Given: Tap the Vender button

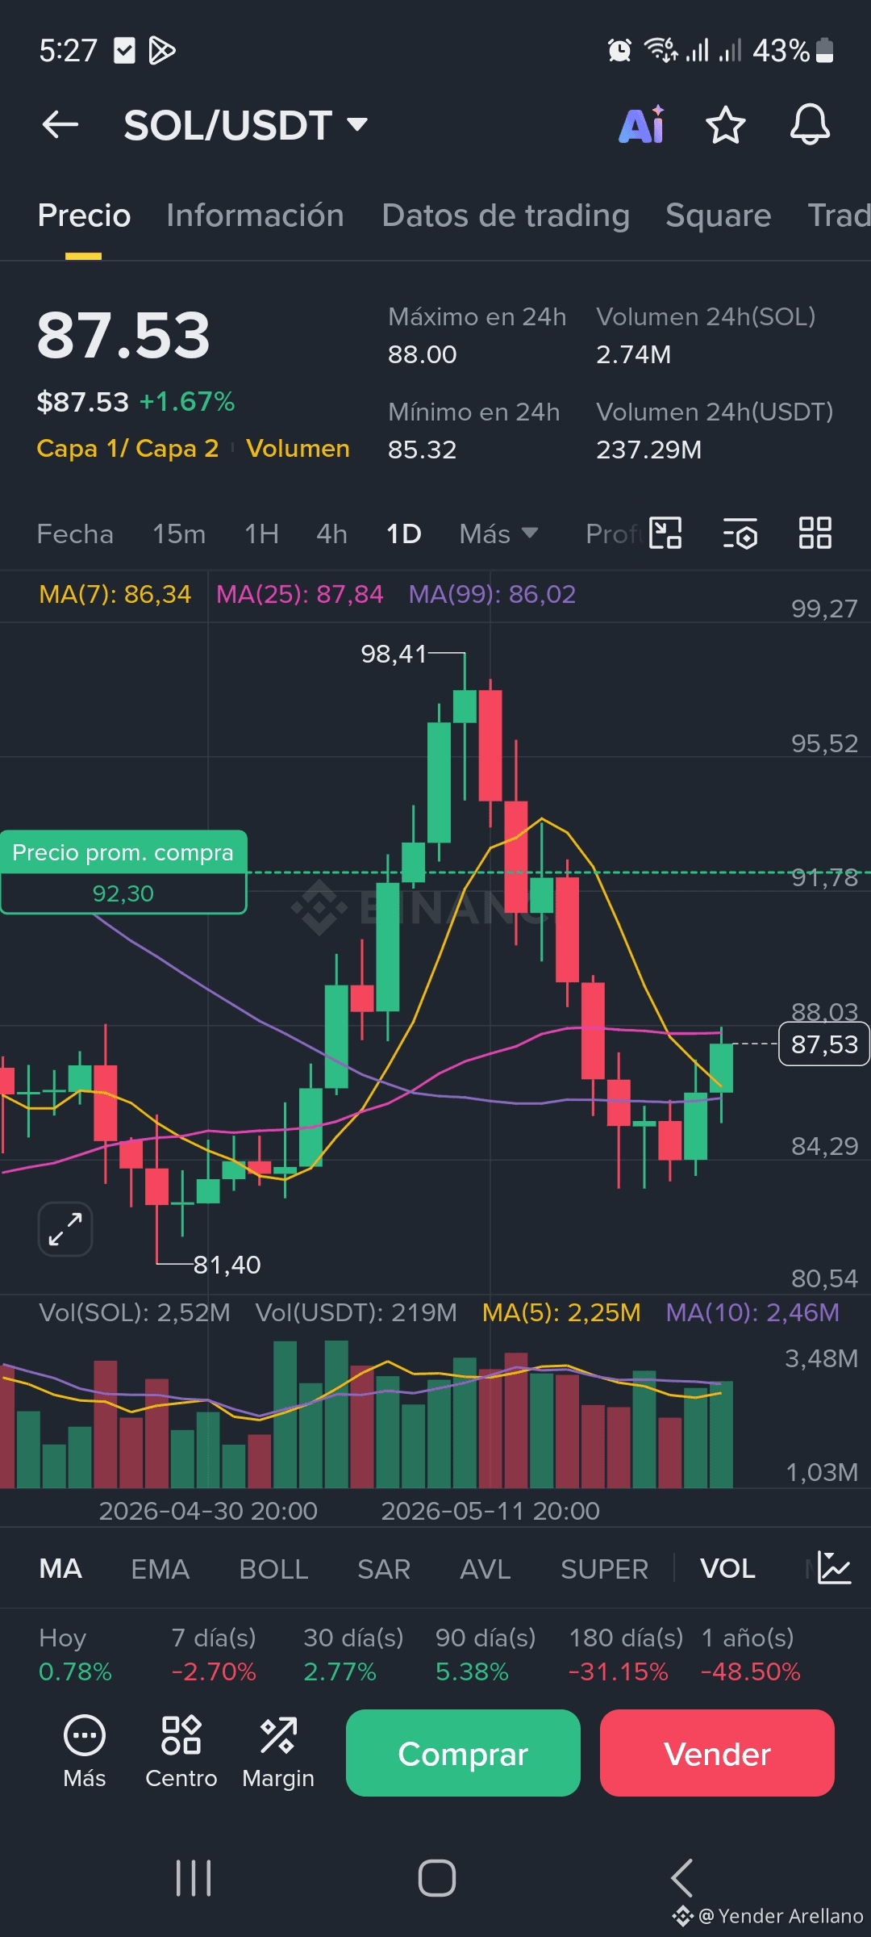Looking at the screenshot, I should pos(717,1753).
